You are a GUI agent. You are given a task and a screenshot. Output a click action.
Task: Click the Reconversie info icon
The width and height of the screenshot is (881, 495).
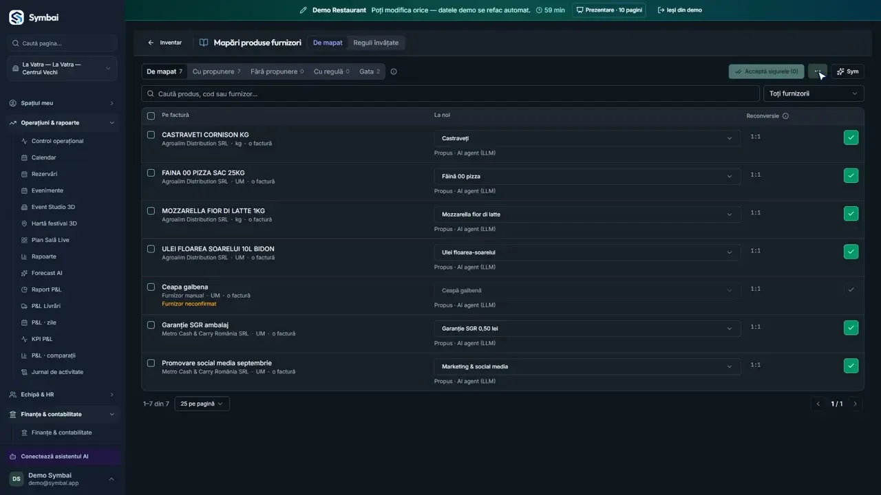click(785, 116)
